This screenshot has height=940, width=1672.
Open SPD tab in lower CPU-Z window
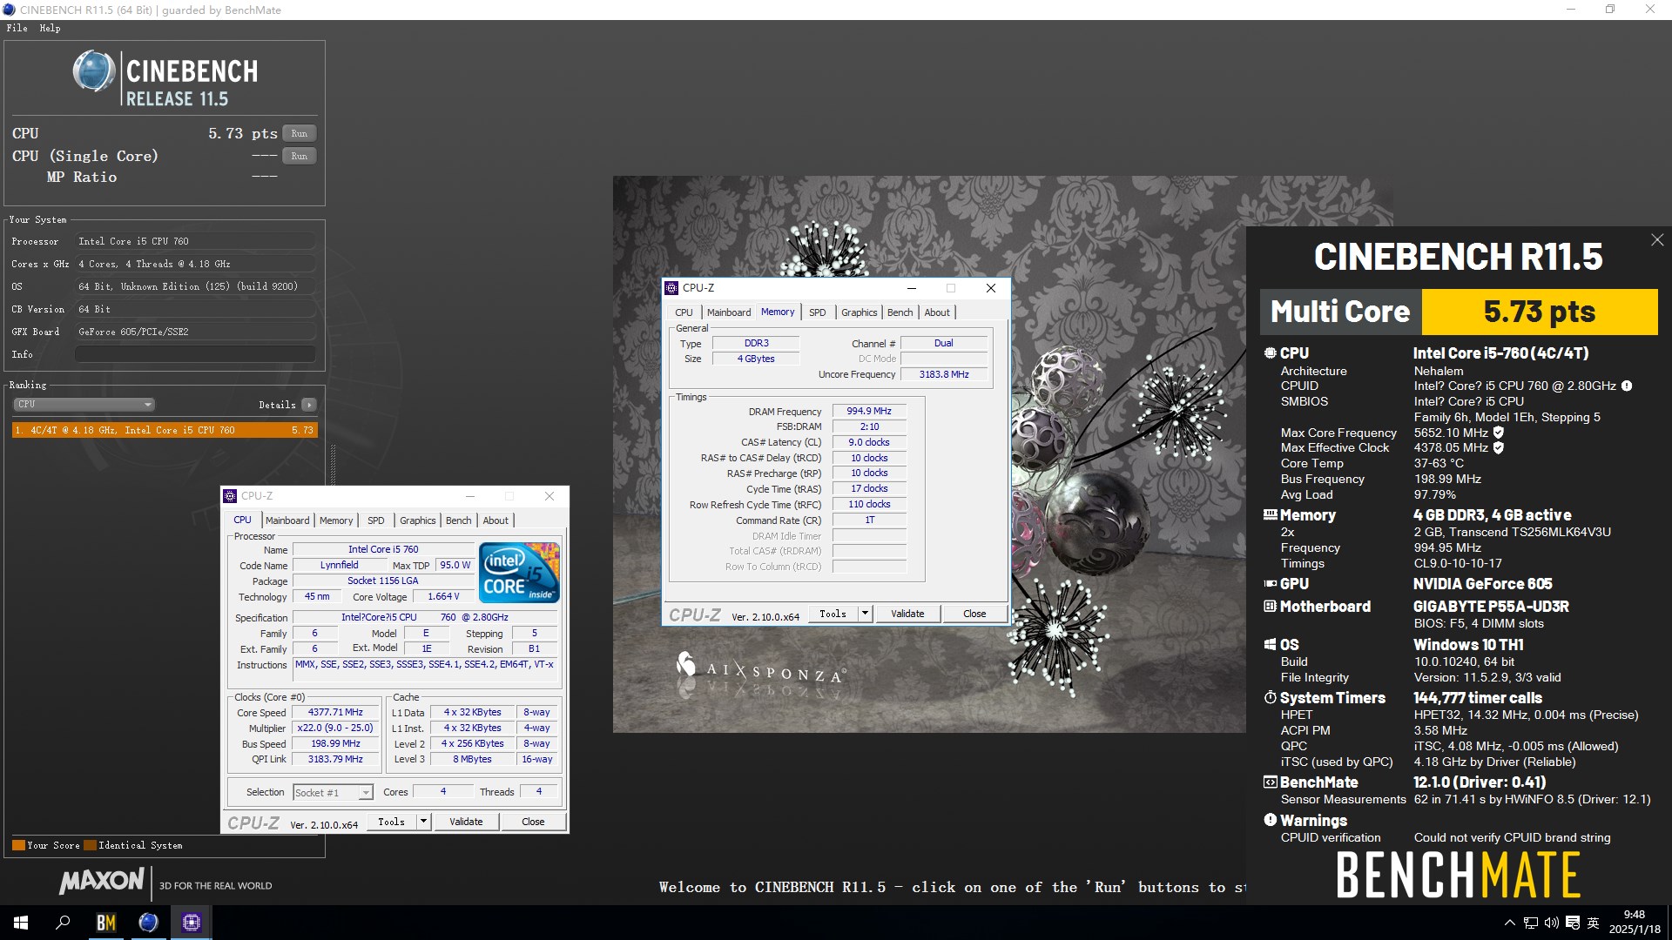click(376, 520)
